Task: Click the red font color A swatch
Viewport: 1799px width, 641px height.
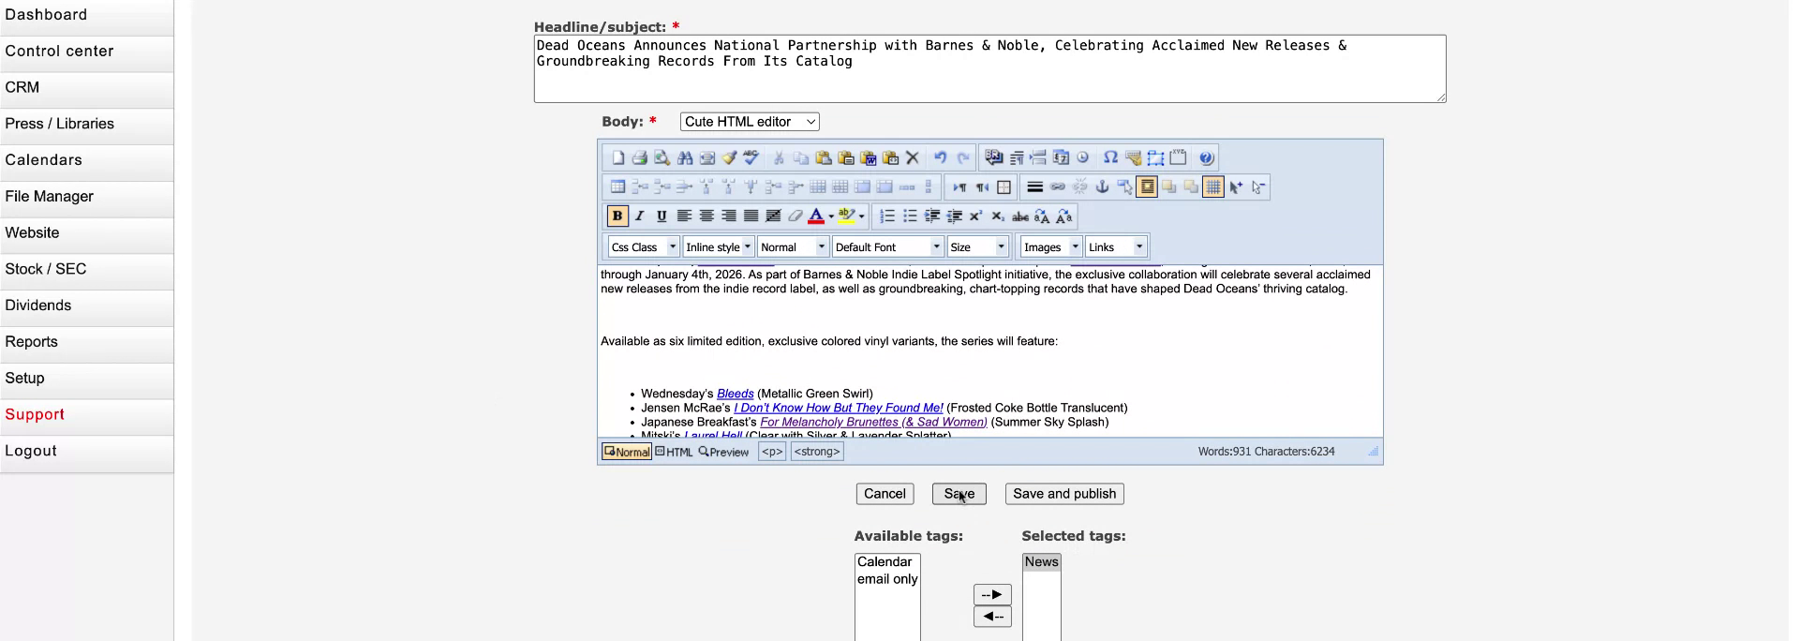Action: pos(816,216)
